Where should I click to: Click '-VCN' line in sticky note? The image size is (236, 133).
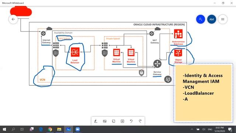click(188, 87)
